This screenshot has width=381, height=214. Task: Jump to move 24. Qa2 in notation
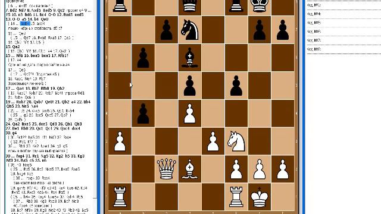pos(13,124)
